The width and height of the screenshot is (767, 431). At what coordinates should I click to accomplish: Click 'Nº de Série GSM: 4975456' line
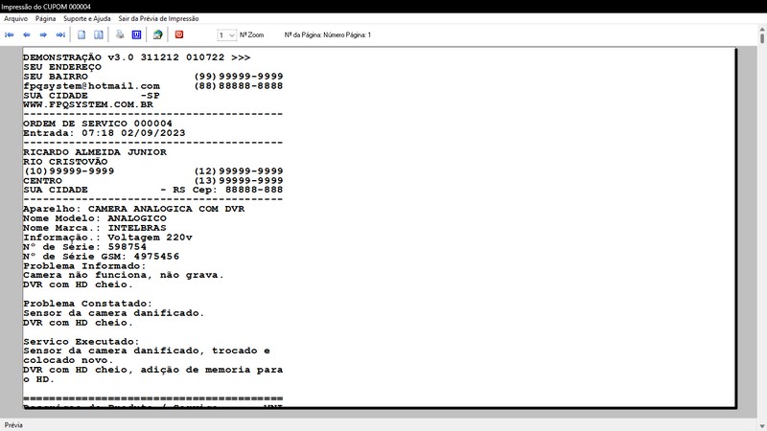[101, 257]
